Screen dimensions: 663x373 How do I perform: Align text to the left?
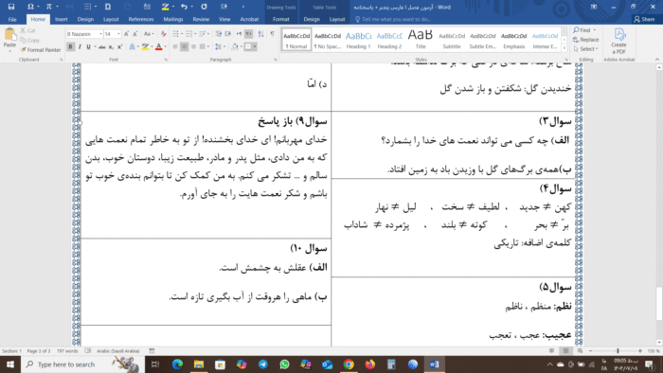pyautogui.click(x=175, y=47)
